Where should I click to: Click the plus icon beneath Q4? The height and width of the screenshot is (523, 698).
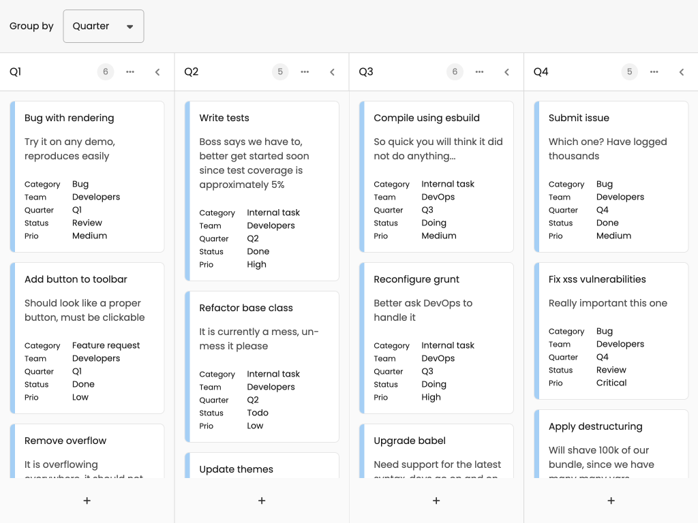point(610,501)
